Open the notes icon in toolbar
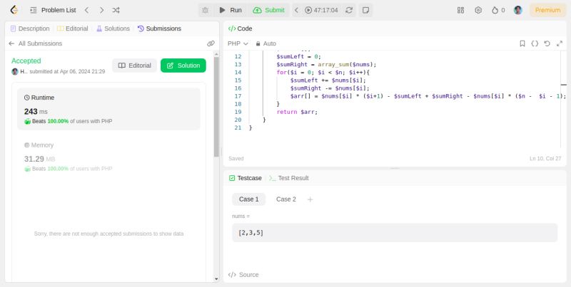The width and height of the screenshot is (571, 287). tap(365, 10)
